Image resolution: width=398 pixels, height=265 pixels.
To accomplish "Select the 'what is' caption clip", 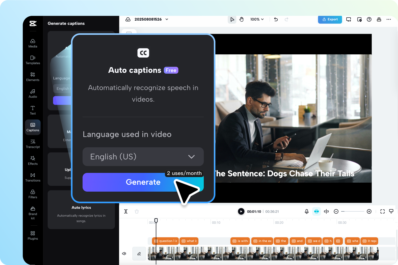I will 189,241.
